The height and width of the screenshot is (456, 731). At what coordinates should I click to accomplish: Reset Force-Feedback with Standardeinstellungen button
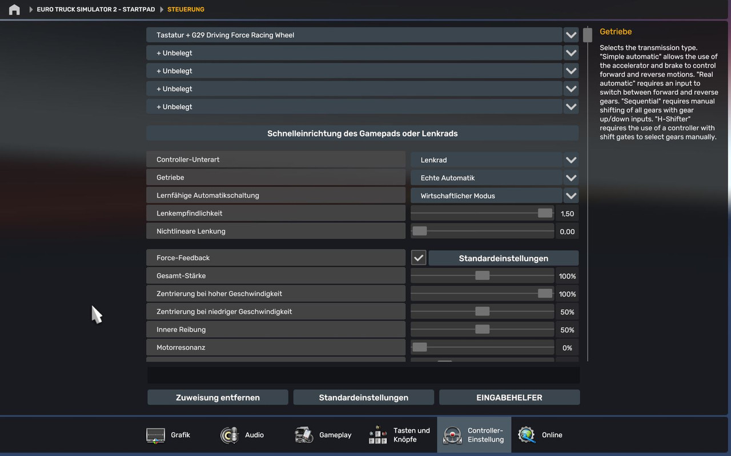pos(503,258)
